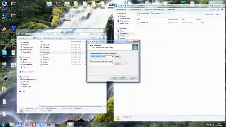This screenshot has width=226, height=127.
Task: Click the Далее (Next) wizard button
Action: pyautogui.click(x=123, y=79)
